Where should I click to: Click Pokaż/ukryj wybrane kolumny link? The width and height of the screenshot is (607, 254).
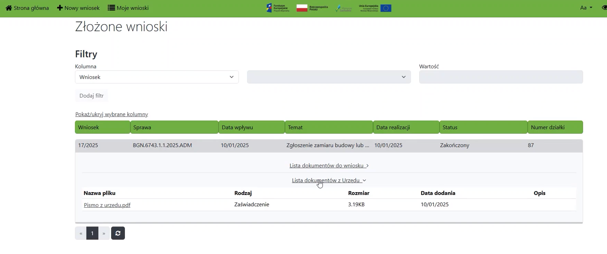pos(111,114)
